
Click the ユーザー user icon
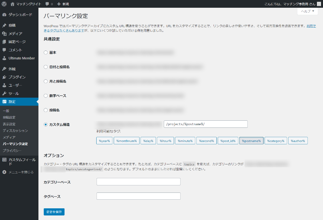pyautogui.click(x=4, y=85)
